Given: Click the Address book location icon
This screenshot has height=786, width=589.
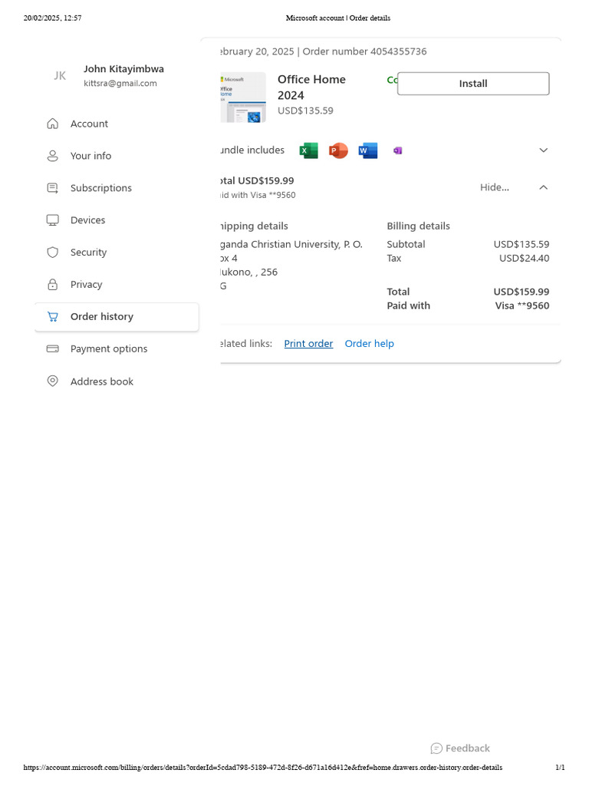Looking at the screenshot, I should [53, 381].
